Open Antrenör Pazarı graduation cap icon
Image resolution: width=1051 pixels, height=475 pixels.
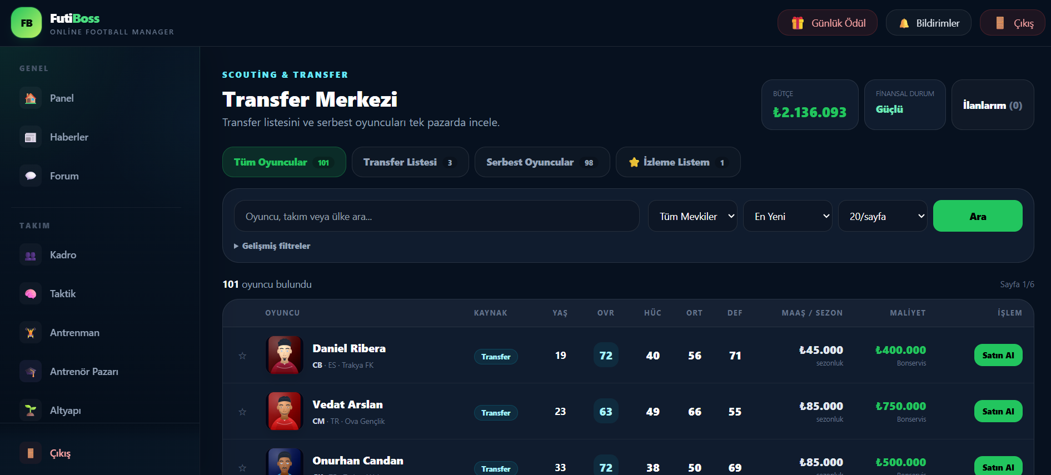pyautogui.click(x=31, y=372)
